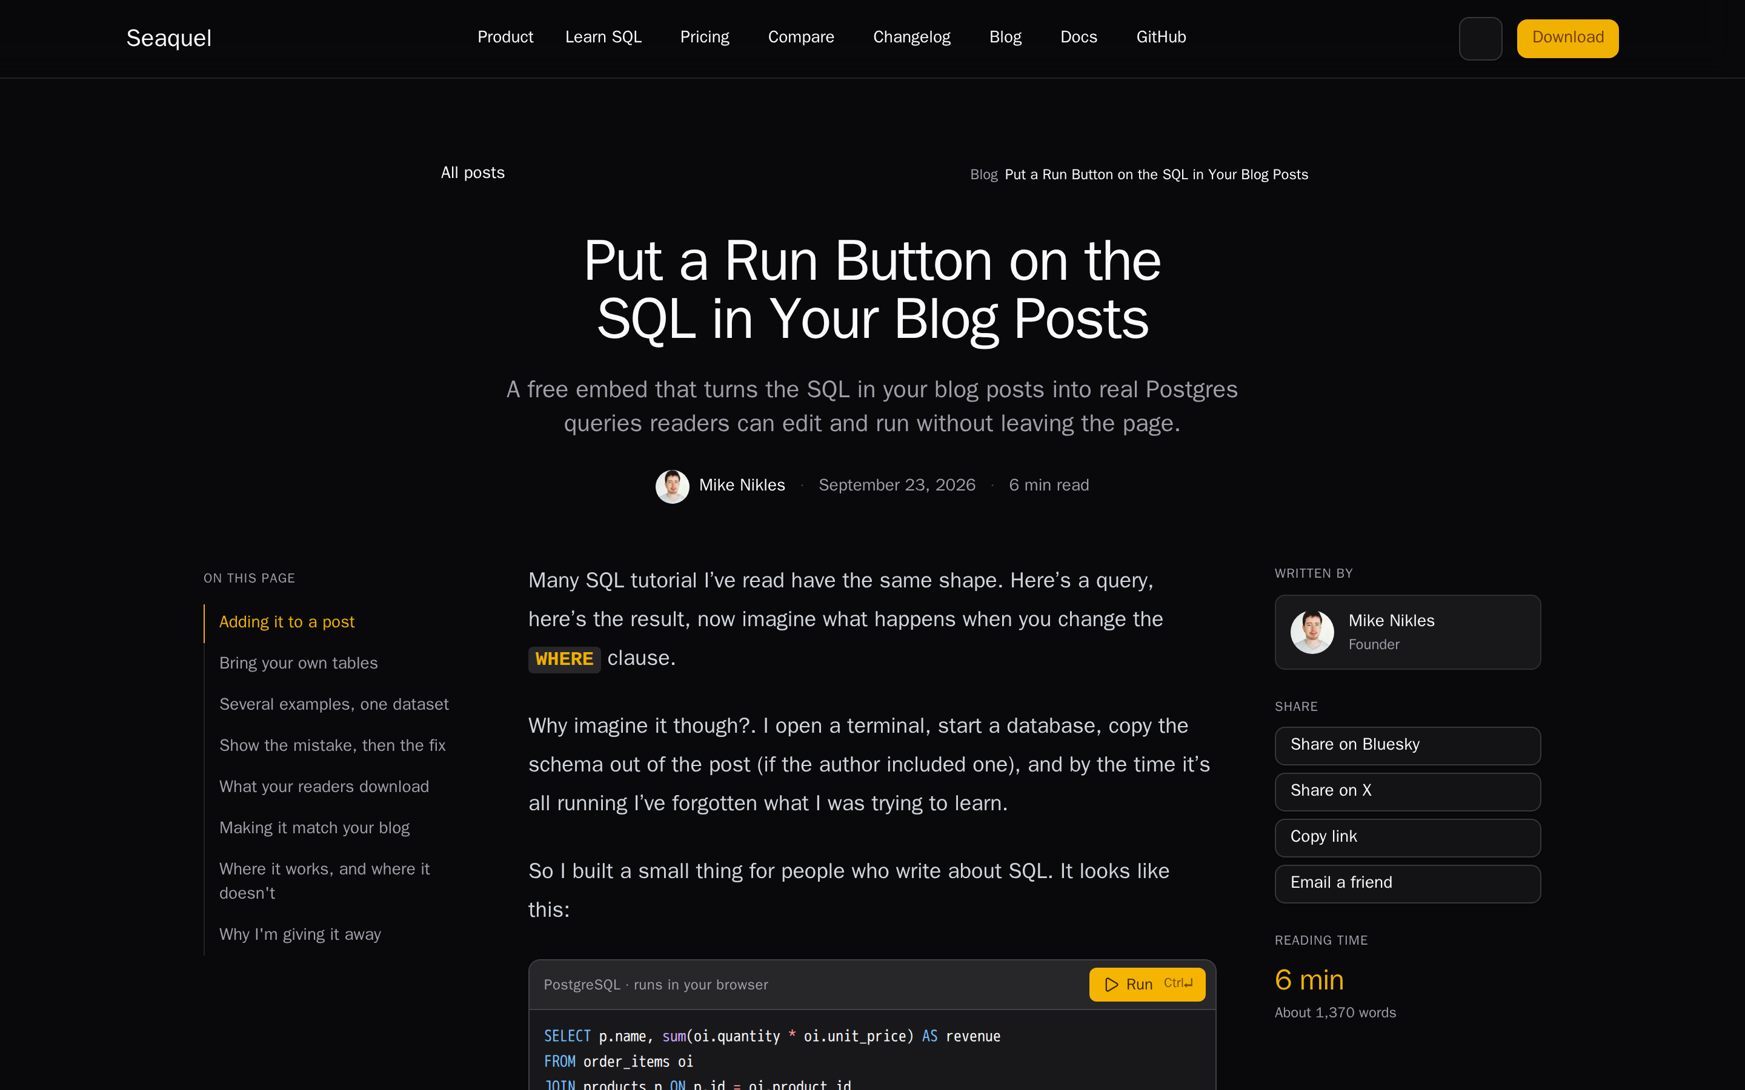The image size is (1745, 1090).
Task: Share the post on Bluesky
Action: (1408, 745)
